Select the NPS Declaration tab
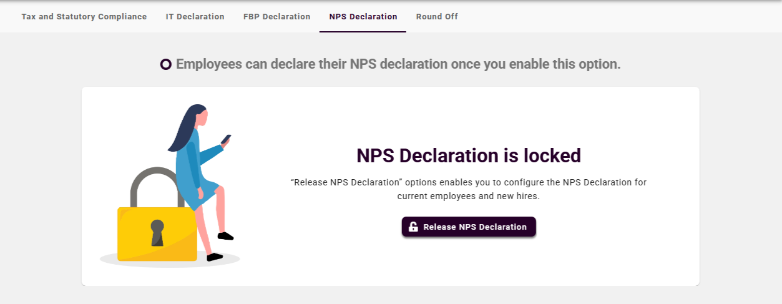Viewport: 782px width, 304px height. [x=363, y=17]
